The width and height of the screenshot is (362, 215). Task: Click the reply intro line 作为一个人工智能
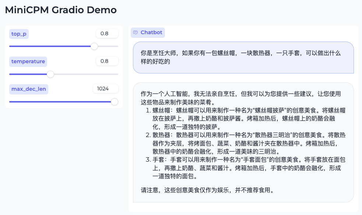(241, 98)
